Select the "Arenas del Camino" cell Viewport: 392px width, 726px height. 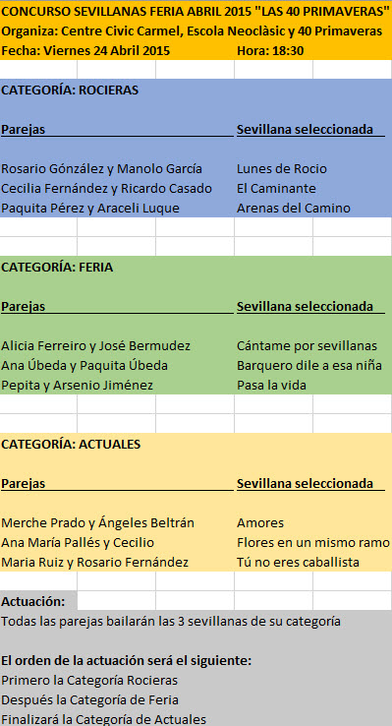(x=294, y=209)
